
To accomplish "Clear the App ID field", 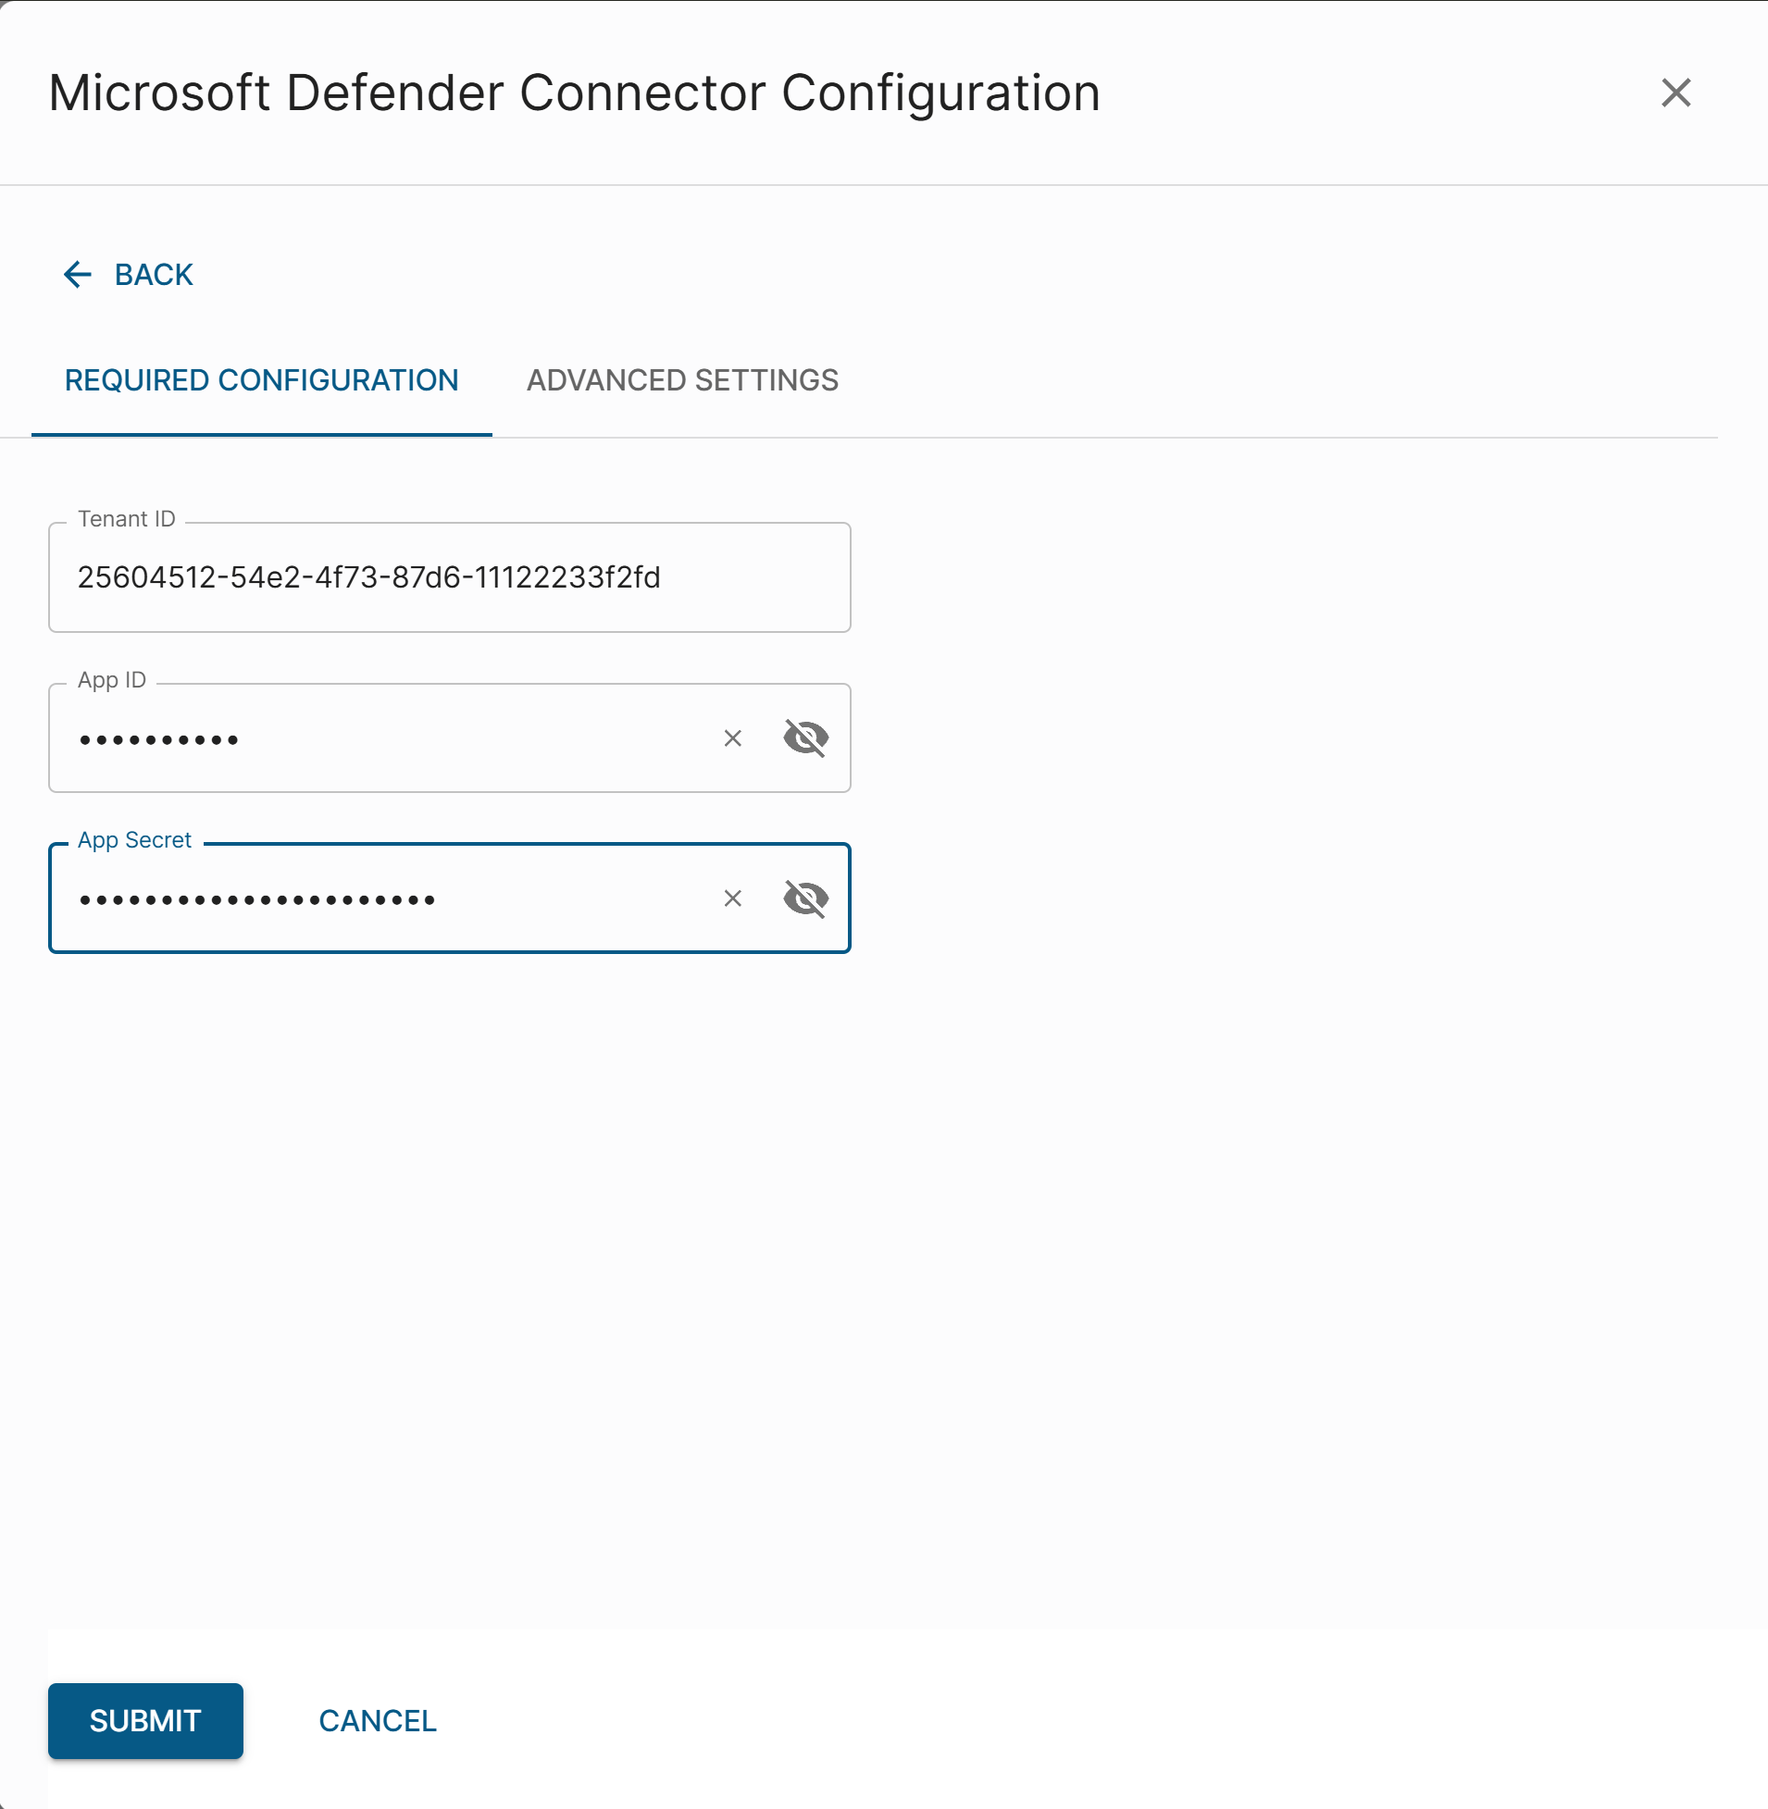I will [x=732, y=738].
